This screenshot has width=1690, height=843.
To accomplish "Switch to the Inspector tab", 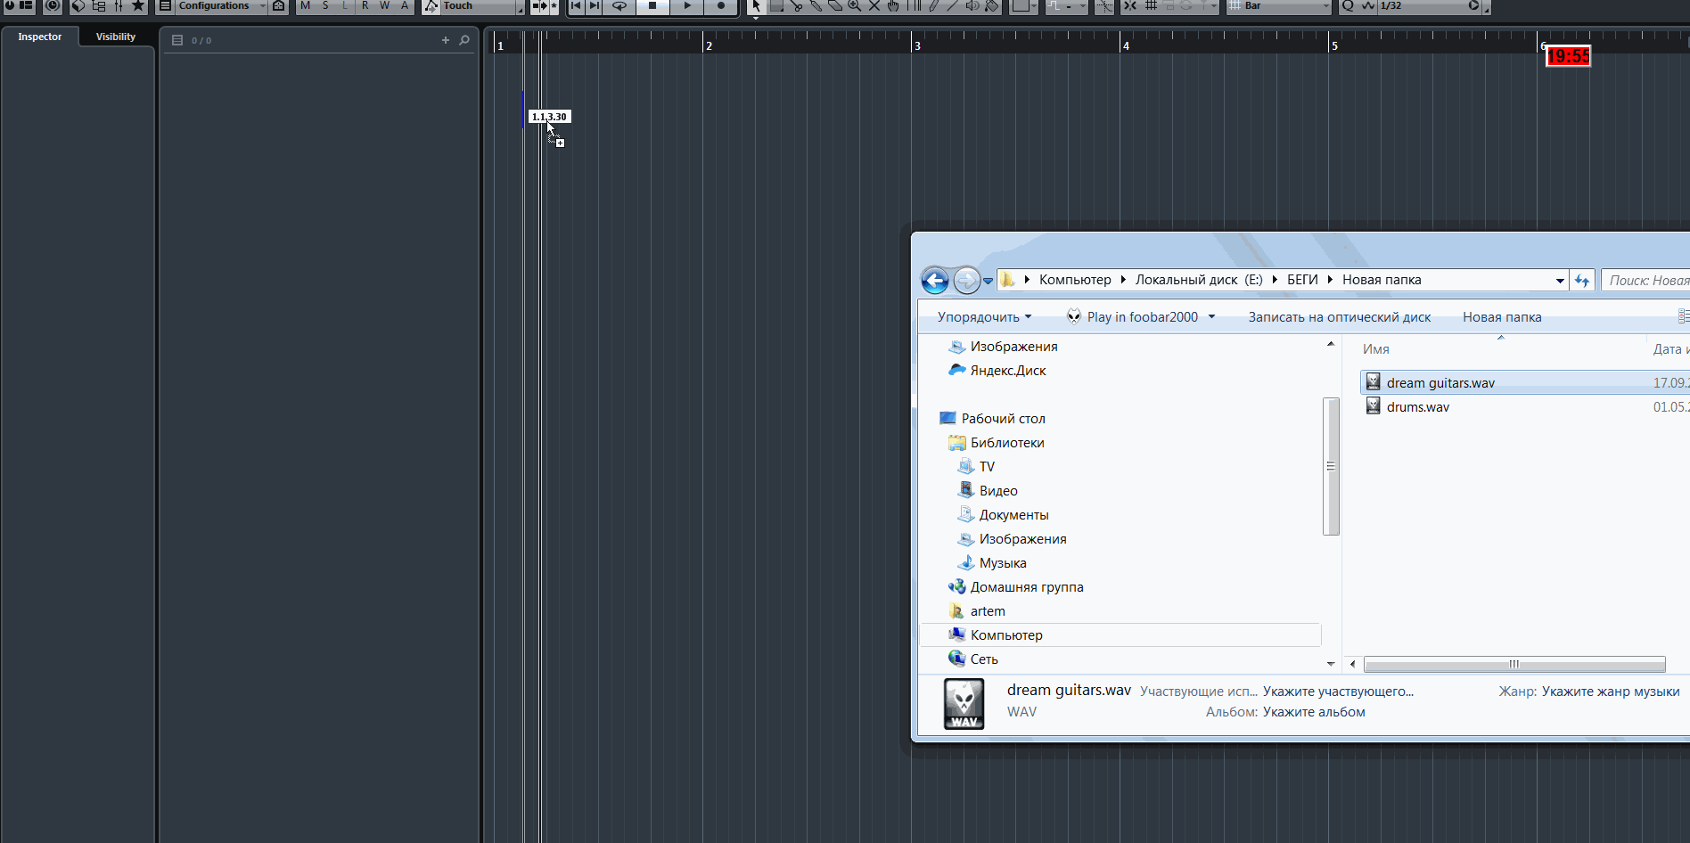I will click(40, 37).
